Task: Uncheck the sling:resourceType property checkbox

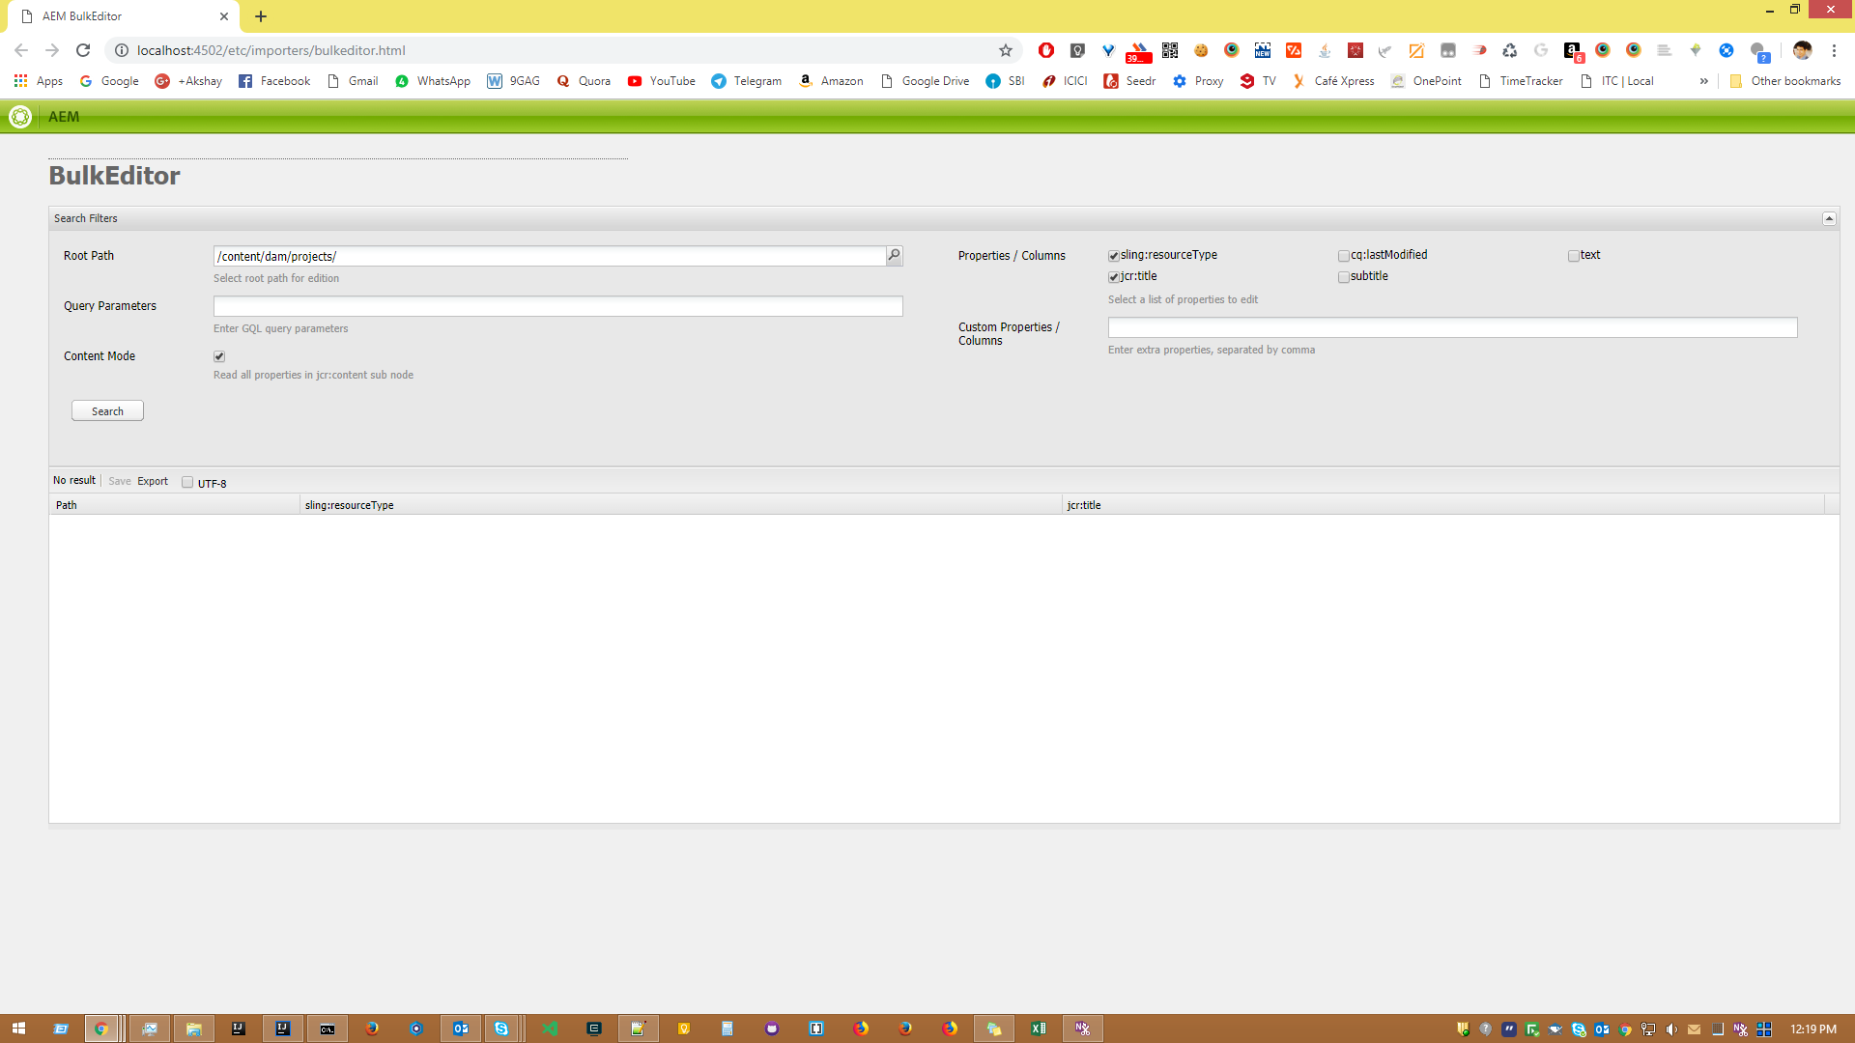Action: click(1114, 256)
